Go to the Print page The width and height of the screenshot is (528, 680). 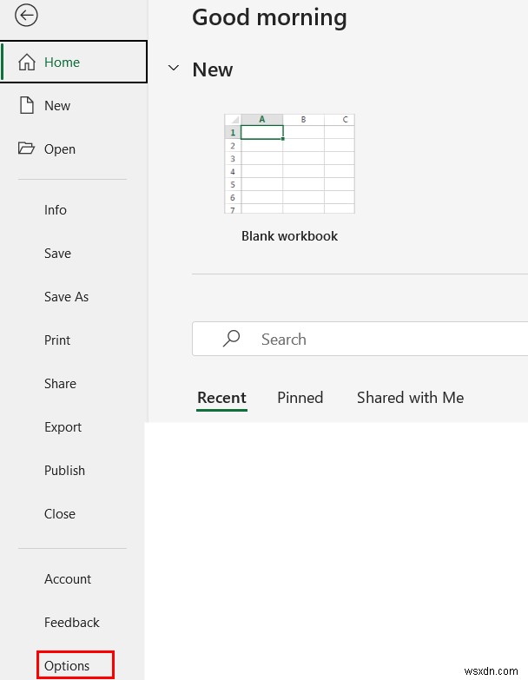[56, 340]
